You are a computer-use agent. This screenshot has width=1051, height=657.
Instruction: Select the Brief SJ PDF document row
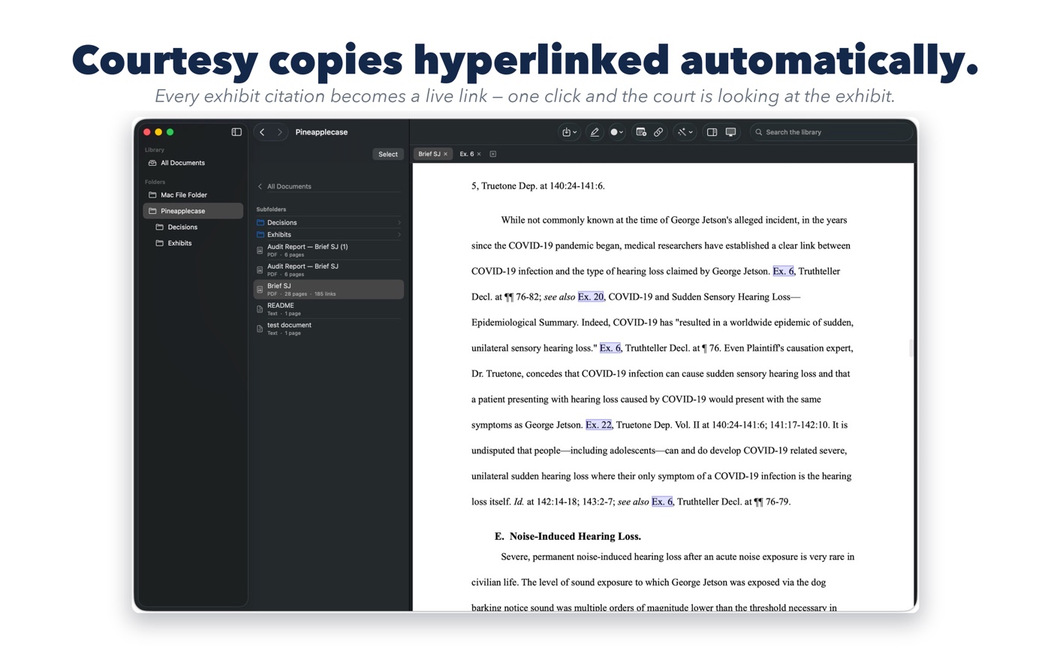click(329, 289)
